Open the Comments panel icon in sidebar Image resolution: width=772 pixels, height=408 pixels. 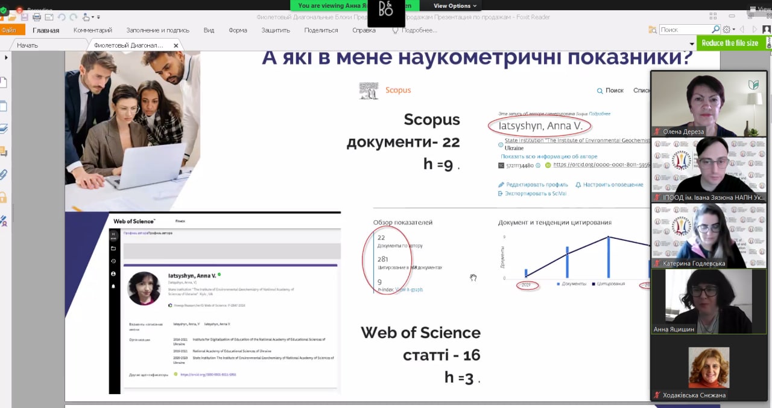4,151
